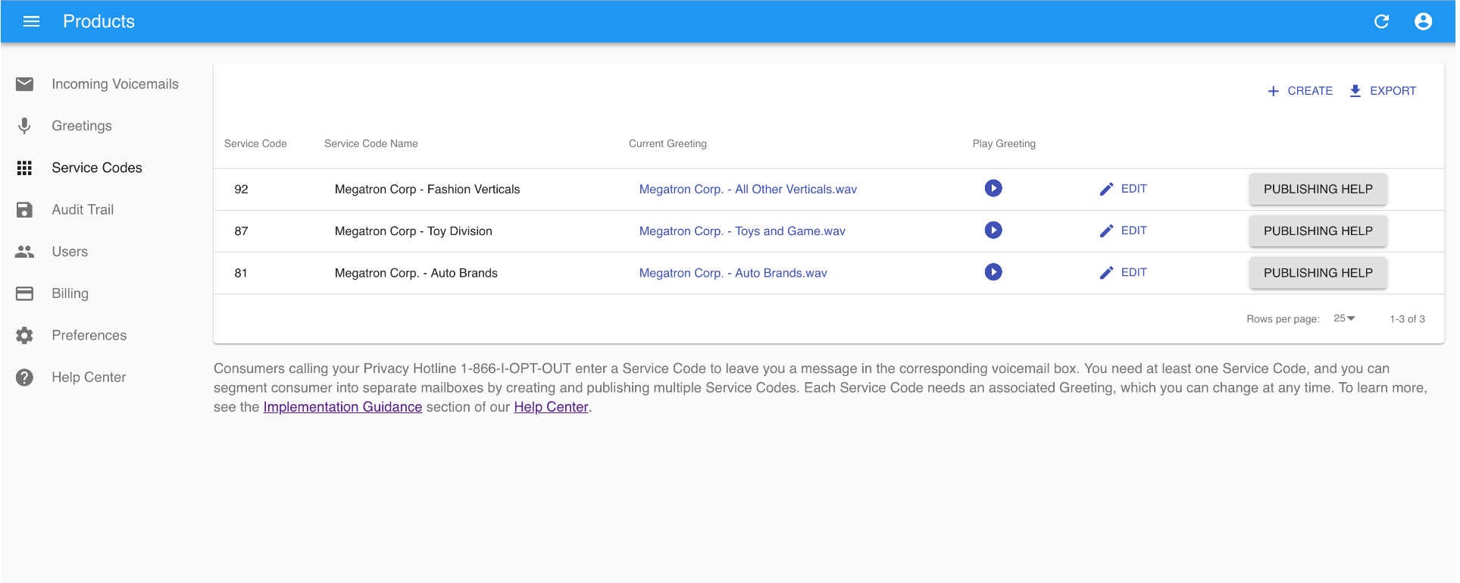The image size is (1460, 583).
Task: Click EDIT for Fashion Verticals row
Action: [x=1124, y=189]
